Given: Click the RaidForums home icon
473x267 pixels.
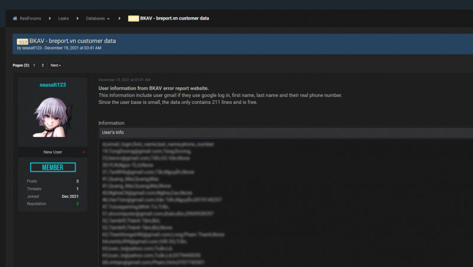Looking at the screenshot, I should [x=15, y=18].
